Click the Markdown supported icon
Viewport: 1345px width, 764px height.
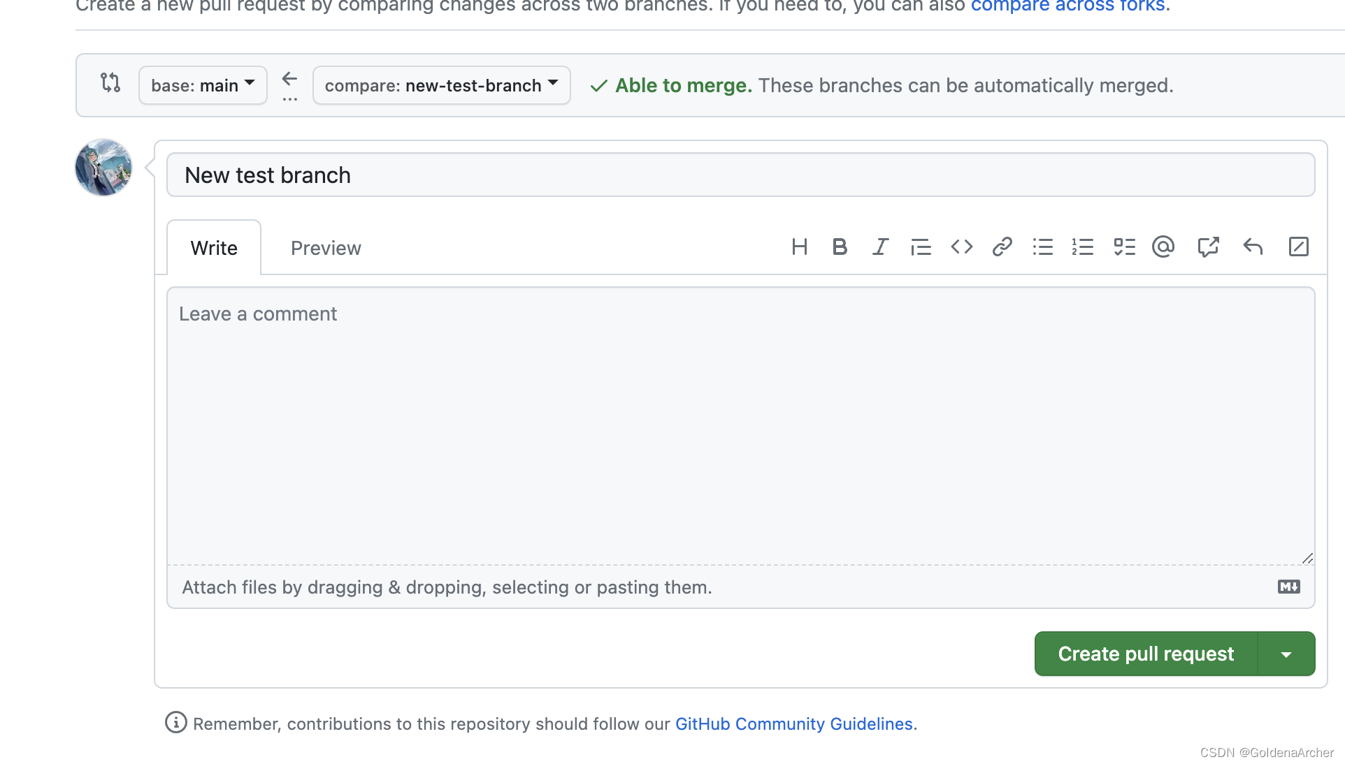coord(1289,587)
